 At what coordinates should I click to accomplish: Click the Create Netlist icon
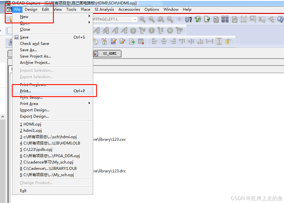pos(216,19)
